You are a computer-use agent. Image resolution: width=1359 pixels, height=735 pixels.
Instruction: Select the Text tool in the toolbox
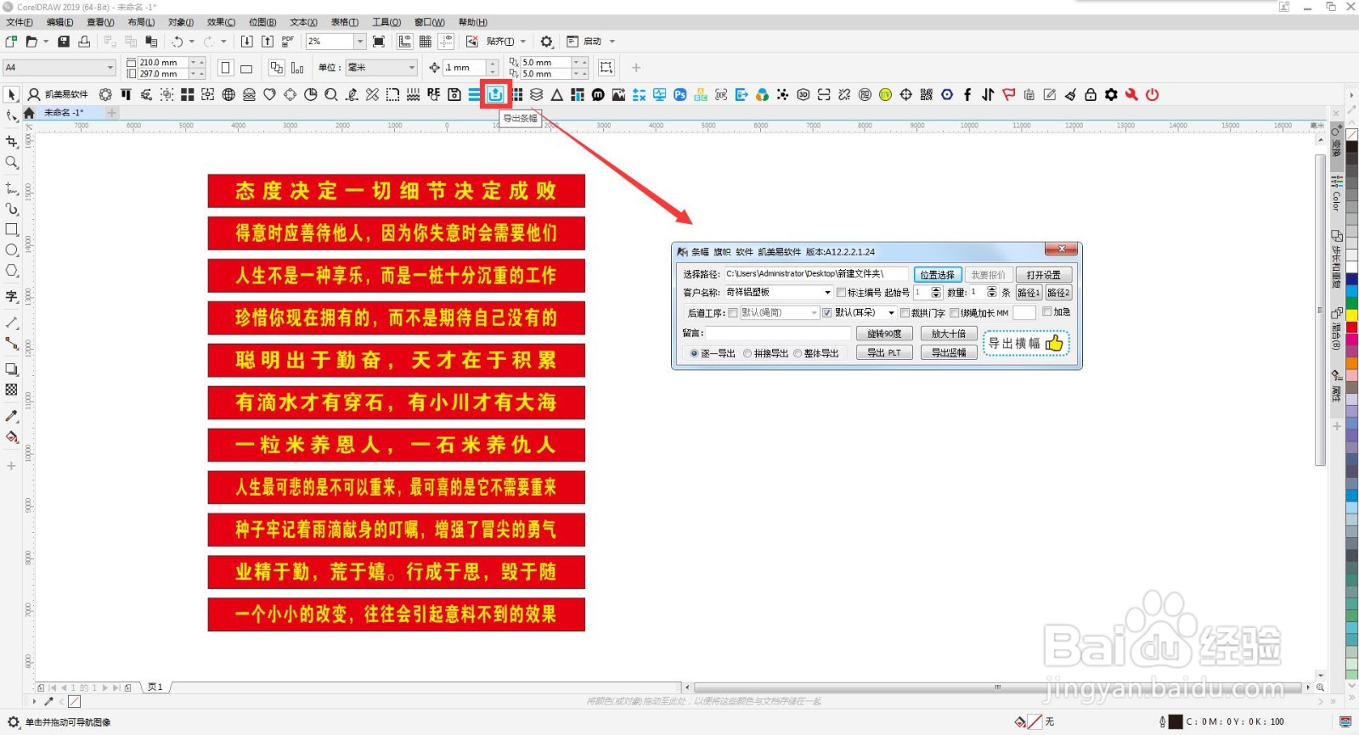point(12,296)
